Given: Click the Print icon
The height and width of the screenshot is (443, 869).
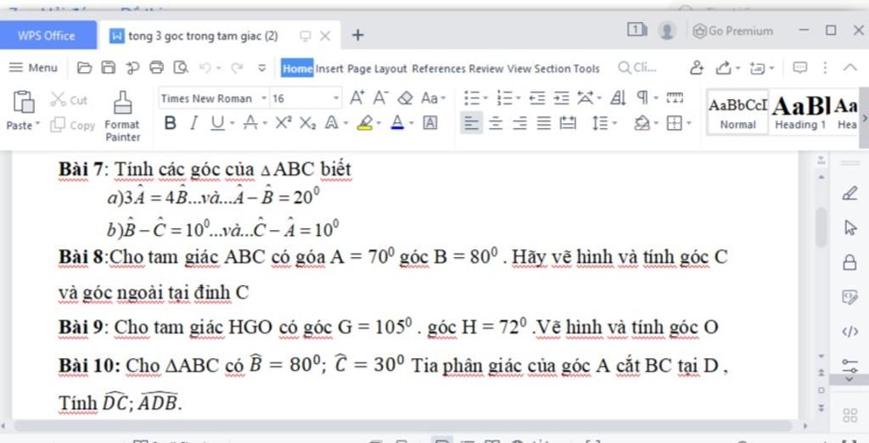Looking at the screenshot, I should click(x=157, y=68).
